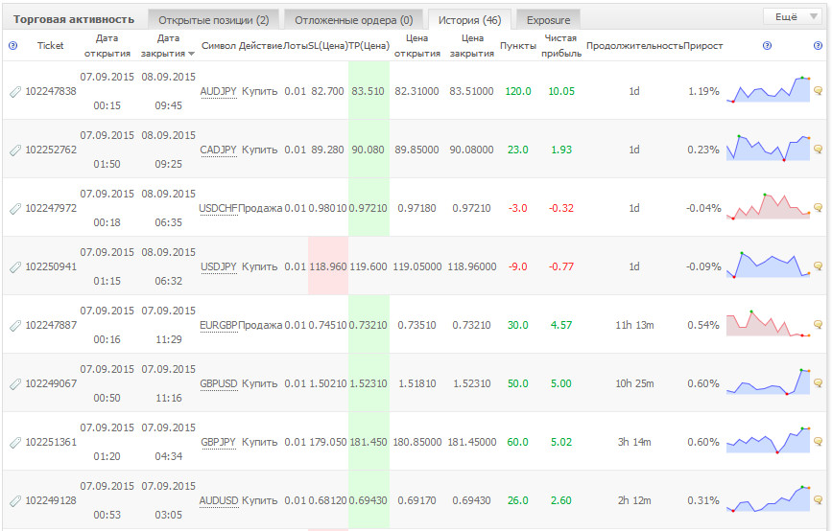The height and width of the screenshot is (531, 832).
Task: Click the Цена закрытия column header
Action: tap(472, 46)
